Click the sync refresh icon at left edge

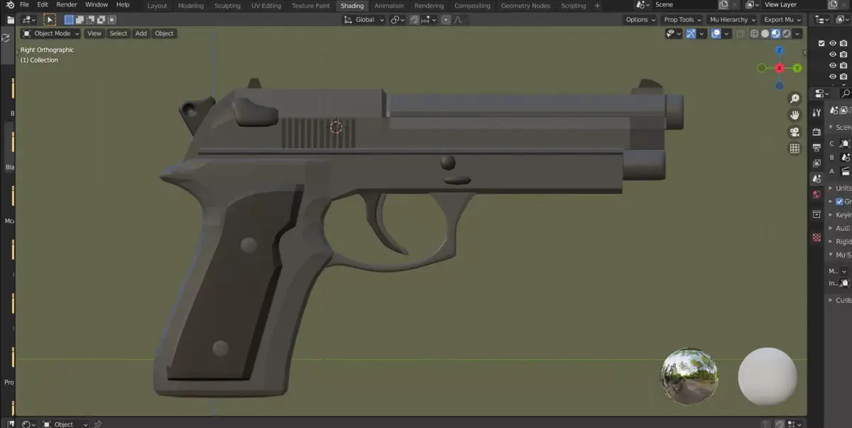pyautogui.click(x=6, y=38)
